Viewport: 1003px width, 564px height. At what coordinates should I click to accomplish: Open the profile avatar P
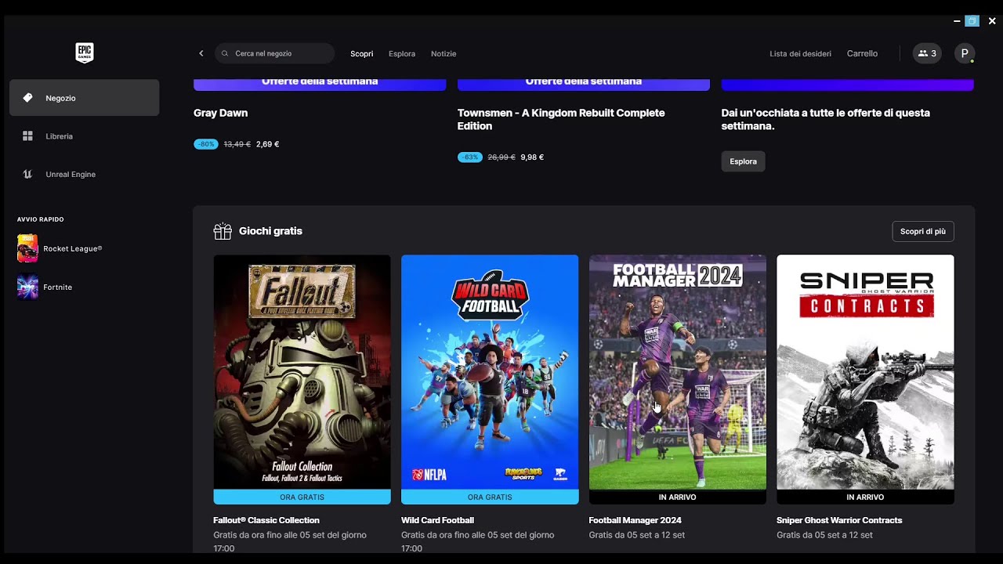(965, 53)
